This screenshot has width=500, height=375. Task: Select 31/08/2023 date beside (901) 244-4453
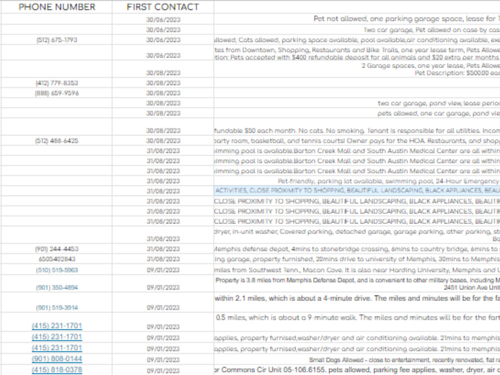[163, 248]
